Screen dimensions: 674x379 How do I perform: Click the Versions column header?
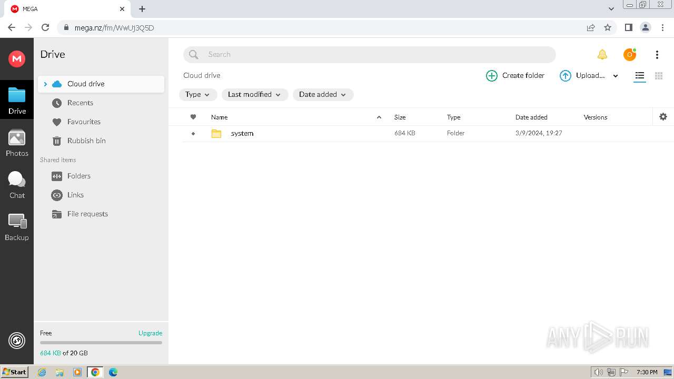(x=596, y=117)
